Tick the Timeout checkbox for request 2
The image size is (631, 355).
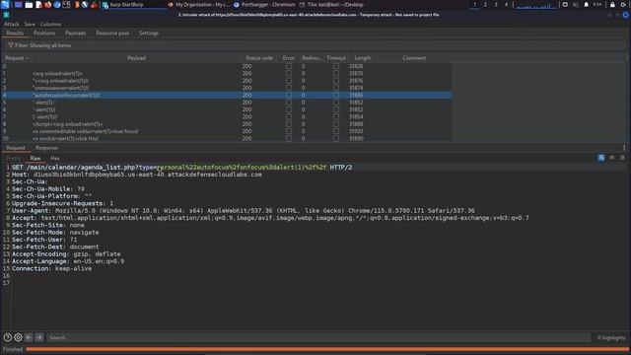(x=336, y=81)
